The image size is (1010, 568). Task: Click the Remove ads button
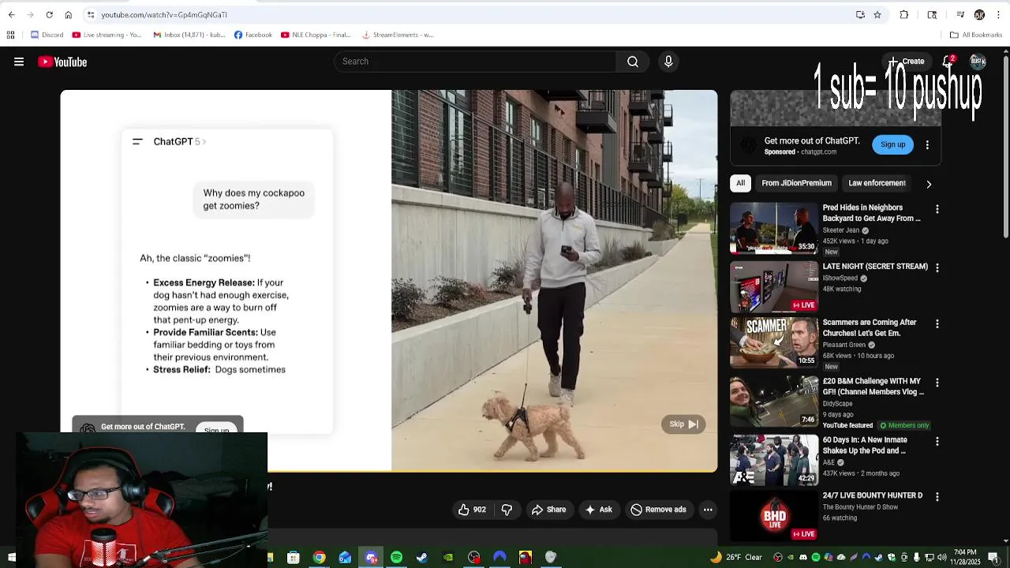coord(658,510)
